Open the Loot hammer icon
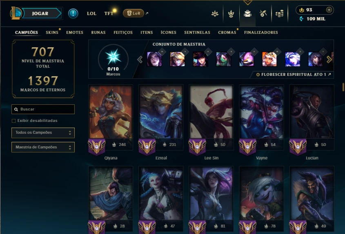The image size is (345, 234). click(x=263, y=13)
